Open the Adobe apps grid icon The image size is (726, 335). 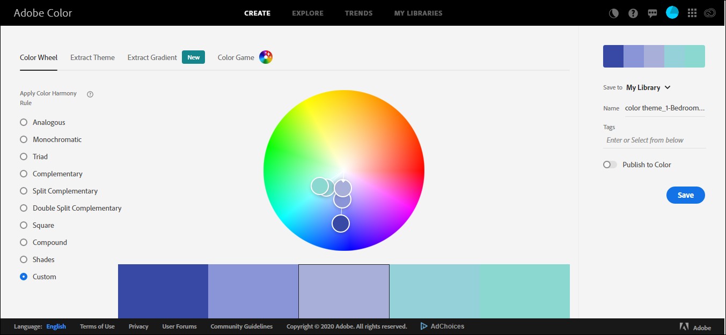[692, 13]
